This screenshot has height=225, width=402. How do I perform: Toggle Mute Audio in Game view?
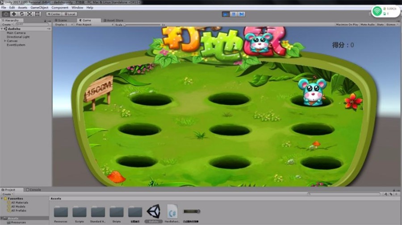point(368,25)
